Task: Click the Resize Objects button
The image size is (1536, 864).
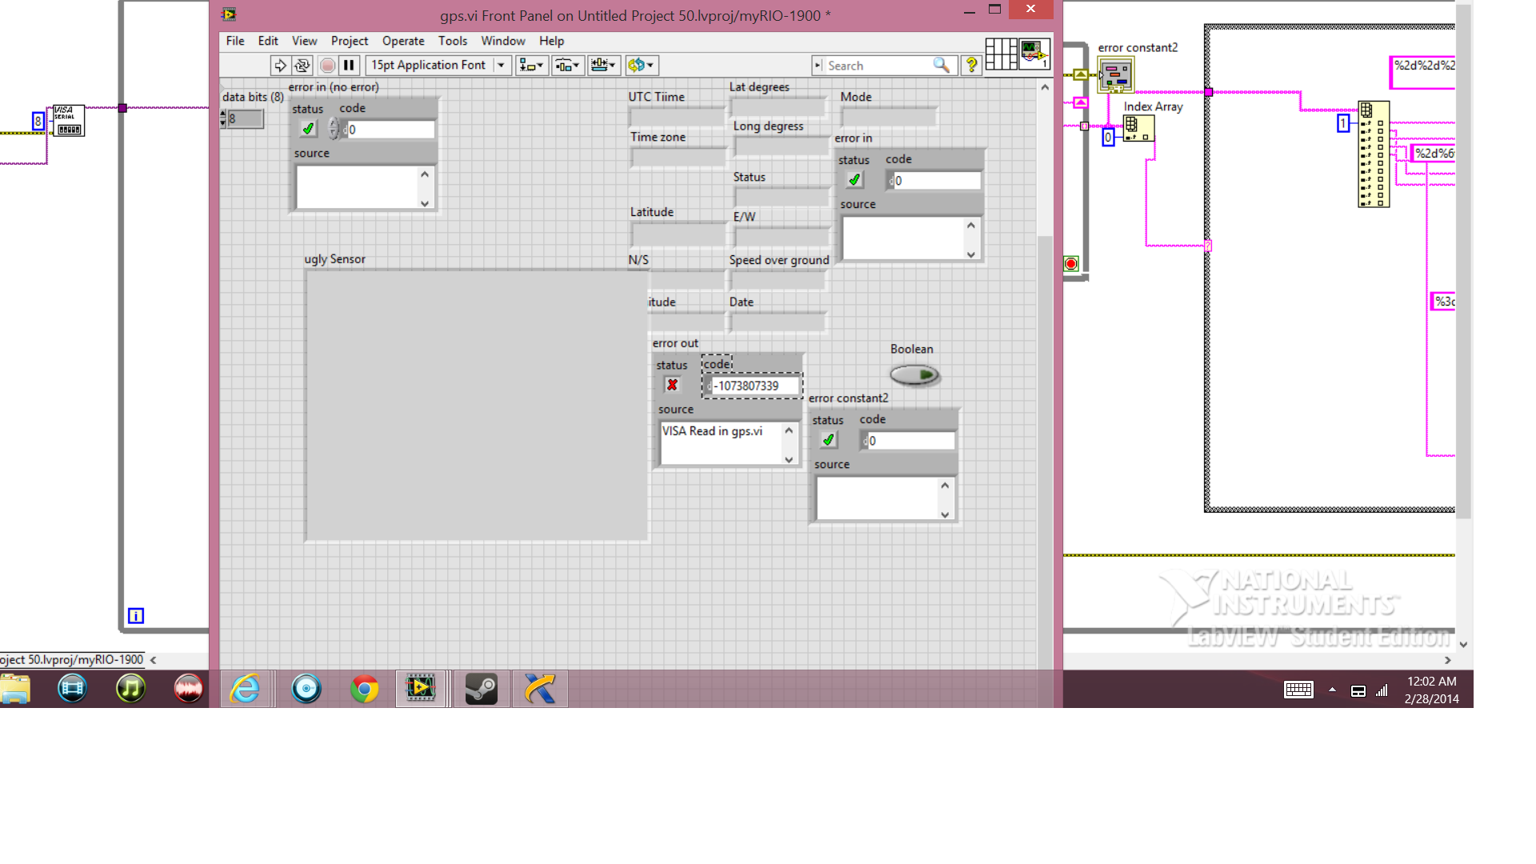Action: [x=604, y=66]
